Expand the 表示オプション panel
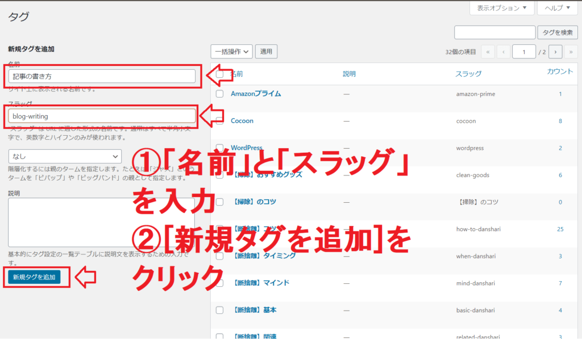The image size is (582, 339). [501, 9]
